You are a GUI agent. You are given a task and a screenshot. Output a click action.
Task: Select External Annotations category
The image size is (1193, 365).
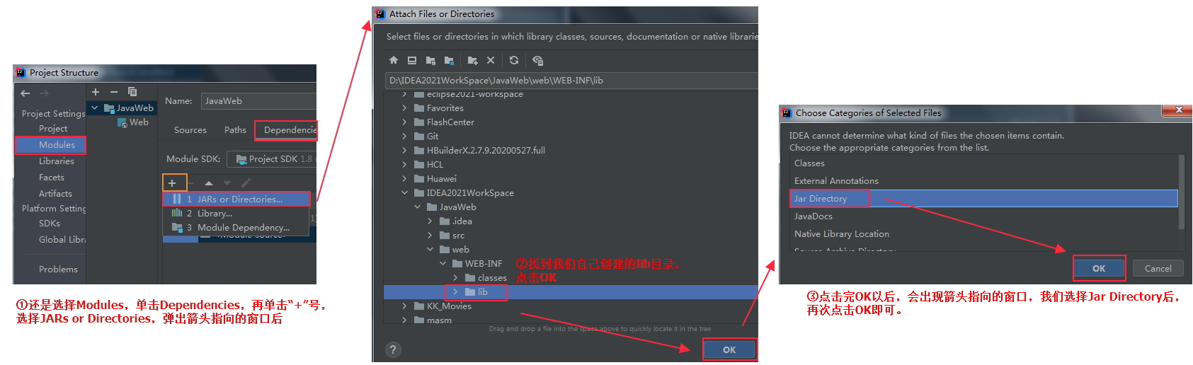(983, 181)
